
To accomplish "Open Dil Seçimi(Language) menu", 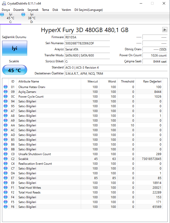I will click(88, 10).
